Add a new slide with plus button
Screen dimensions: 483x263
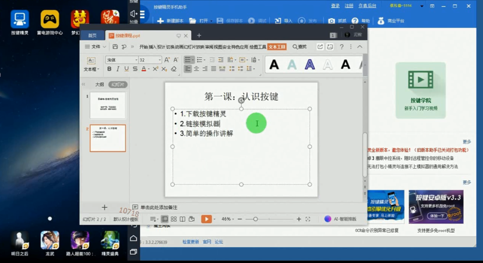(x=104, y=208)
